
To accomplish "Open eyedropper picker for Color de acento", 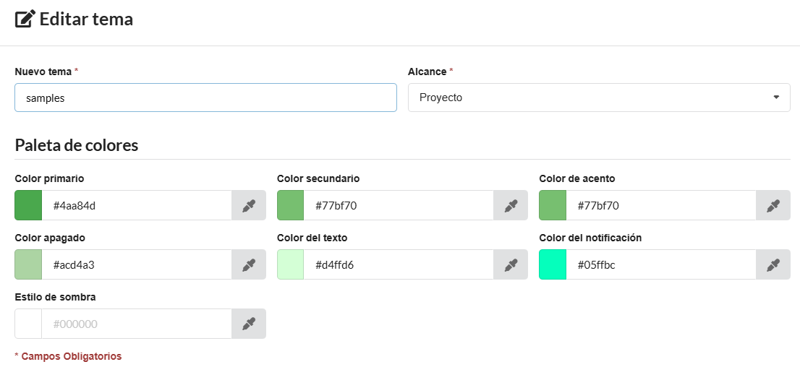I will (x=773, y=206).
